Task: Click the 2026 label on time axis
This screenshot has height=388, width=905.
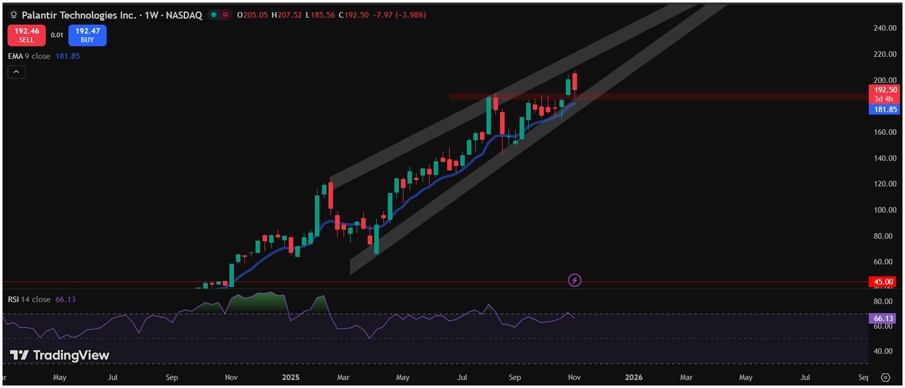Action: click(633, 377)
